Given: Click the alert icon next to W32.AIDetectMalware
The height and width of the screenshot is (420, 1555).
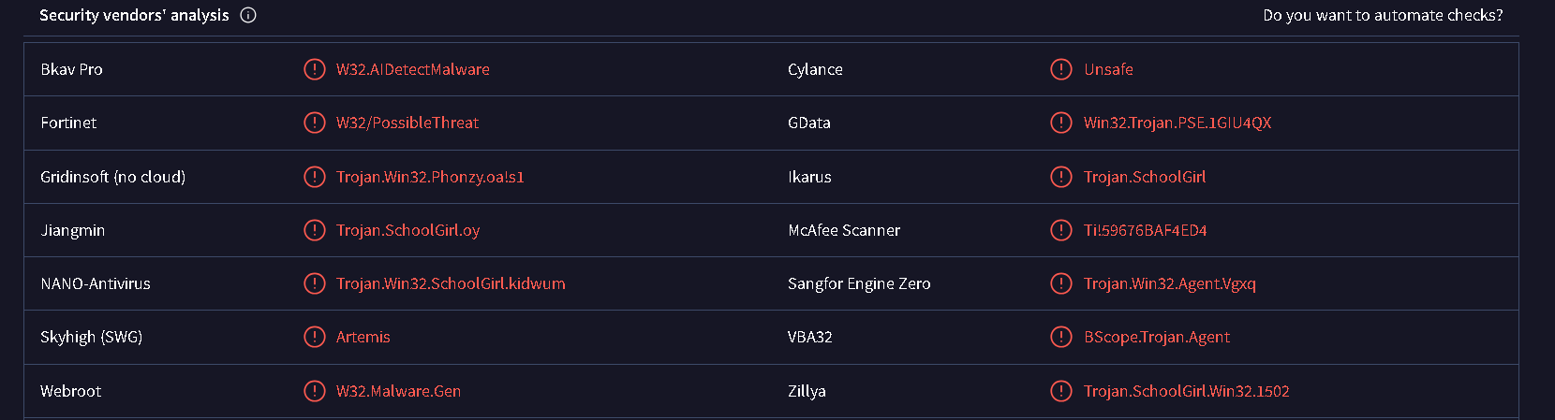Looking at the screenshot, I should coord(315,69).
